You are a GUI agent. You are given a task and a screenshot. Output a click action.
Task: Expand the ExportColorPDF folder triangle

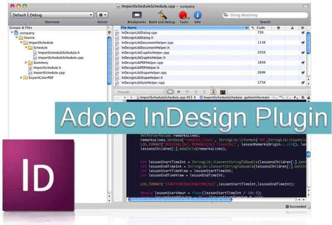coord(21,78)
